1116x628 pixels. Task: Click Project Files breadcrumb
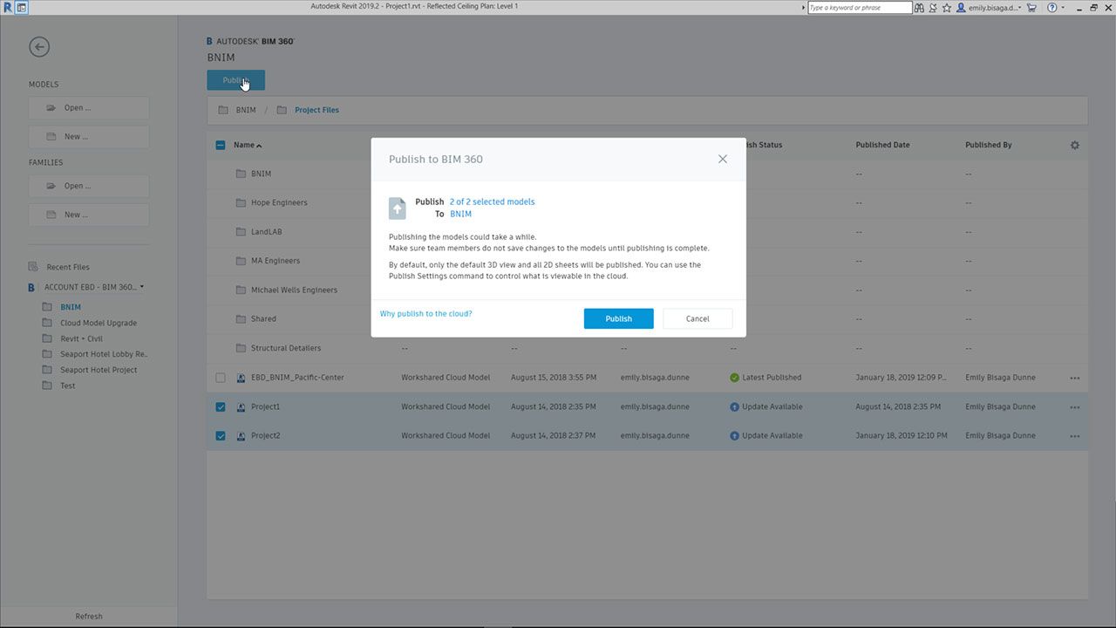(x=316, y=110)
